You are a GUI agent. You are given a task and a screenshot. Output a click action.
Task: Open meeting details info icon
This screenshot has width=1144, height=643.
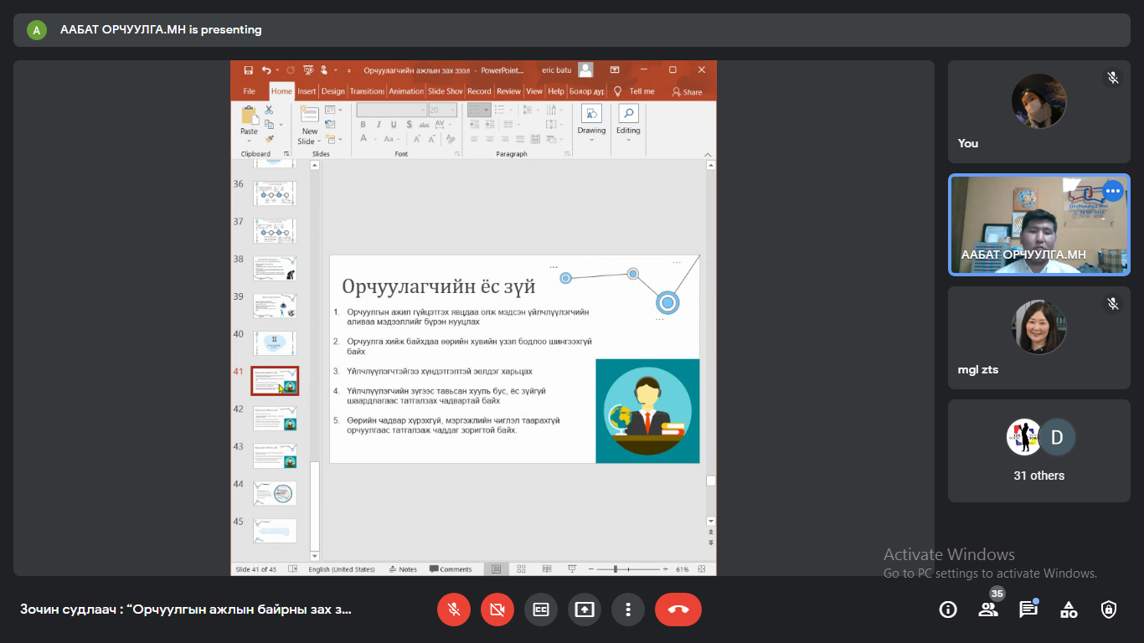948,610
